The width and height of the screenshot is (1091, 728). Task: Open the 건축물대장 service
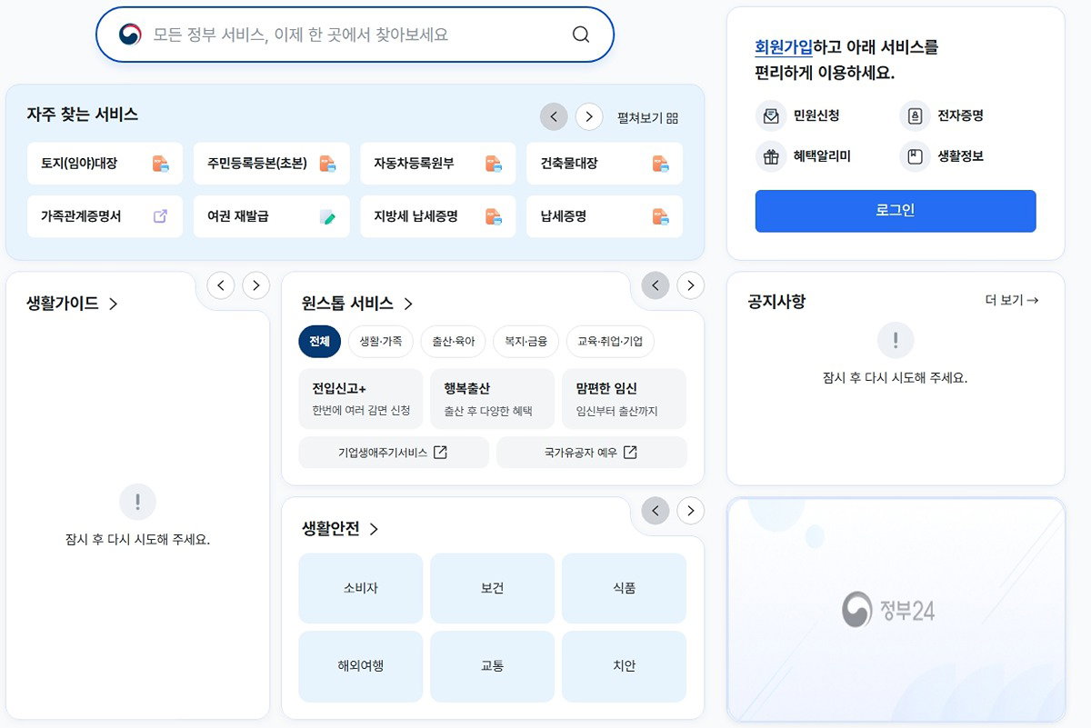[605, 164]
